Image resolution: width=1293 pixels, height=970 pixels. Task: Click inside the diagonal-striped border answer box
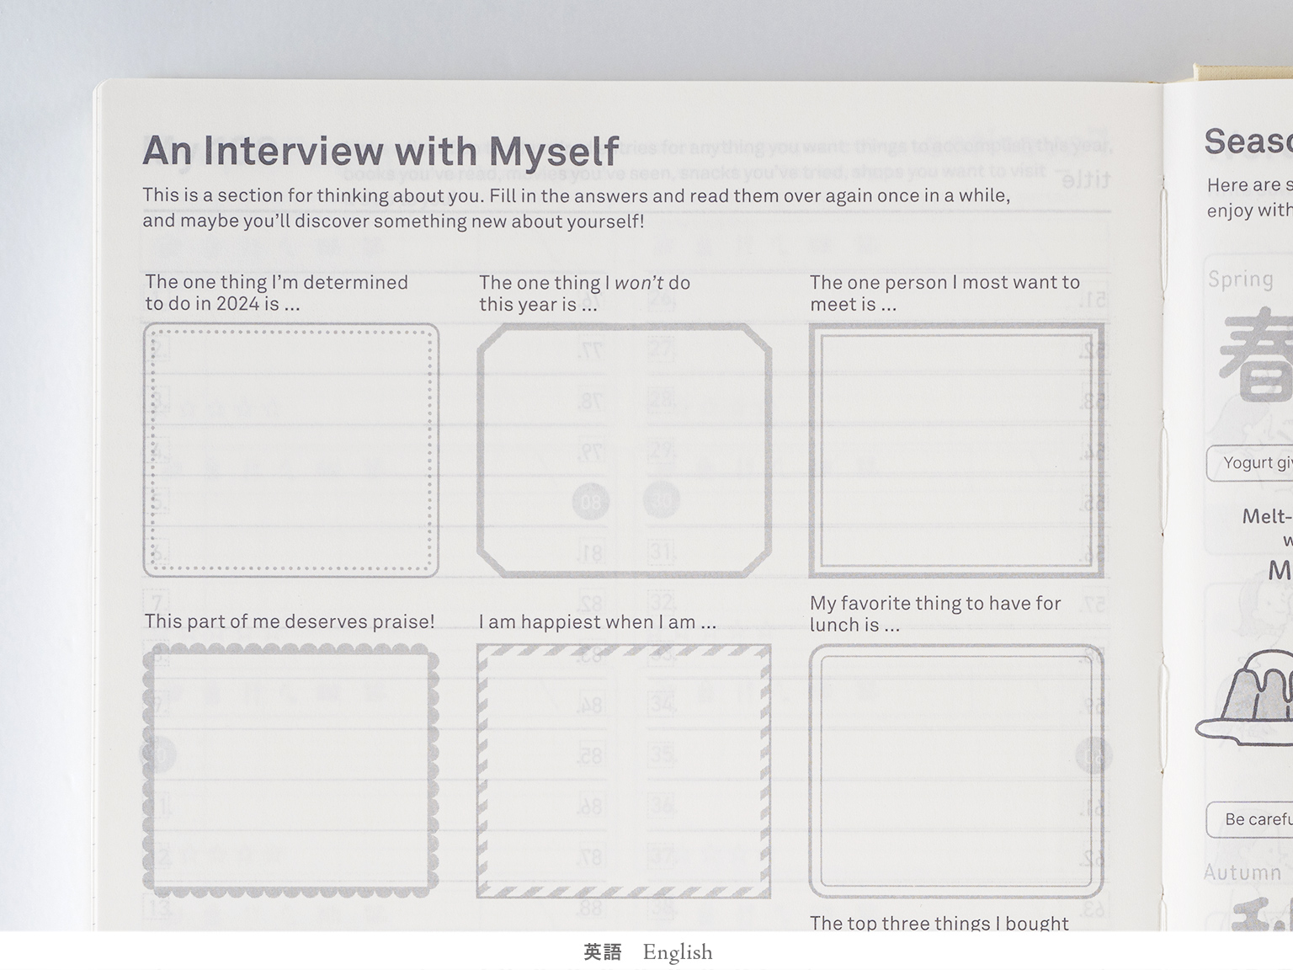624,770
